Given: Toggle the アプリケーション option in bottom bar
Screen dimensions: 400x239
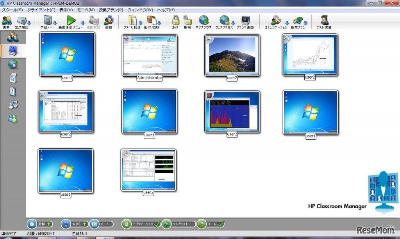Looking at the screenshot, I should coord(141,224).
